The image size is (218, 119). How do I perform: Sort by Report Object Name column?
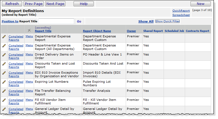(x=97, y=31)
